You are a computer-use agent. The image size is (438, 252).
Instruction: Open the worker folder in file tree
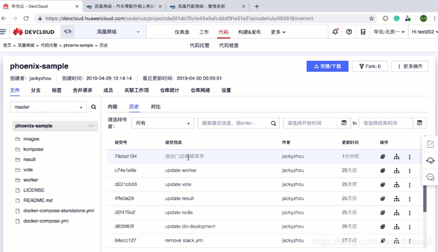[x=31, y=180]
